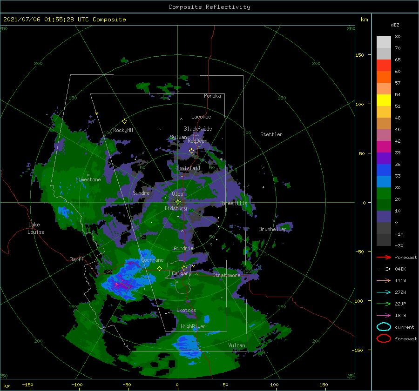The height and width of the screenshot is (391, 419).
Task: Select yellow diamond marker under RedDeer
Action: pos(192,151)
